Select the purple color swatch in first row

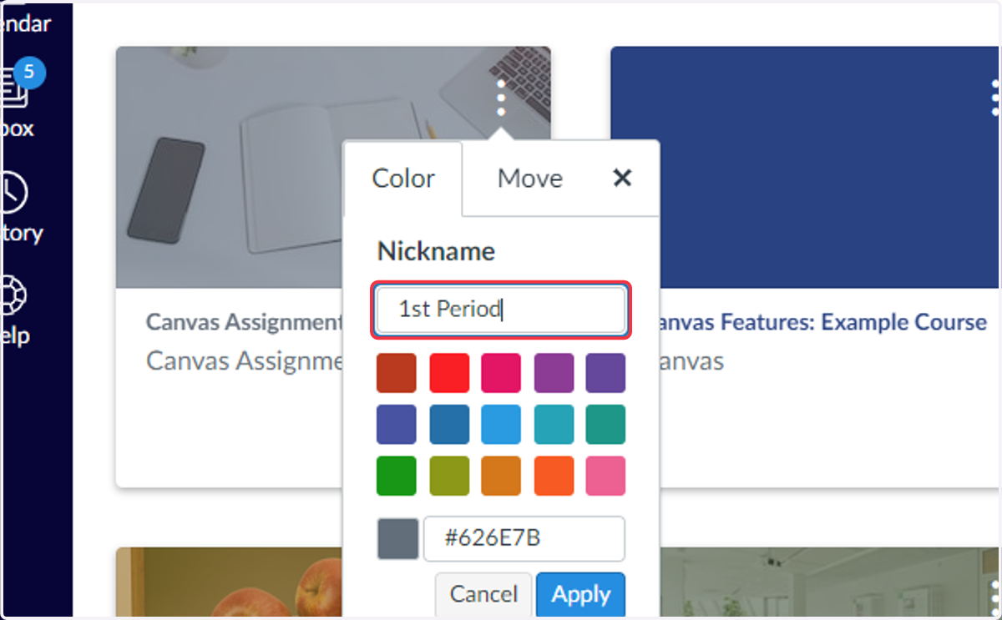pyautogui.click(x=554, y=373)
